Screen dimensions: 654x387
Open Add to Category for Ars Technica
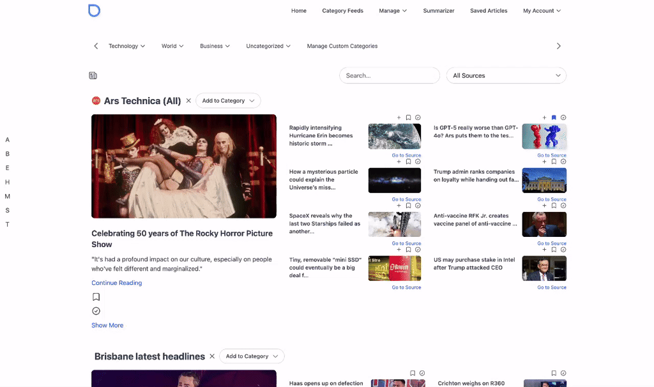[x=228, y=100]
